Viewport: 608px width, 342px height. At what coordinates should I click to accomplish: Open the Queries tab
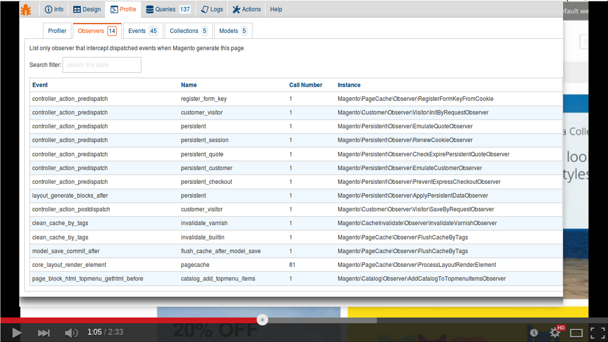click(168, 10)
